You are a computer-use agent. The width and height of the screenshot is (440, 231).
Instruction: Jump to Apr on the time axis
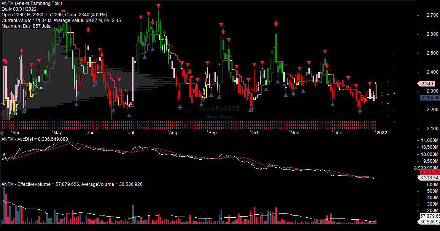[x=16, y=132]
